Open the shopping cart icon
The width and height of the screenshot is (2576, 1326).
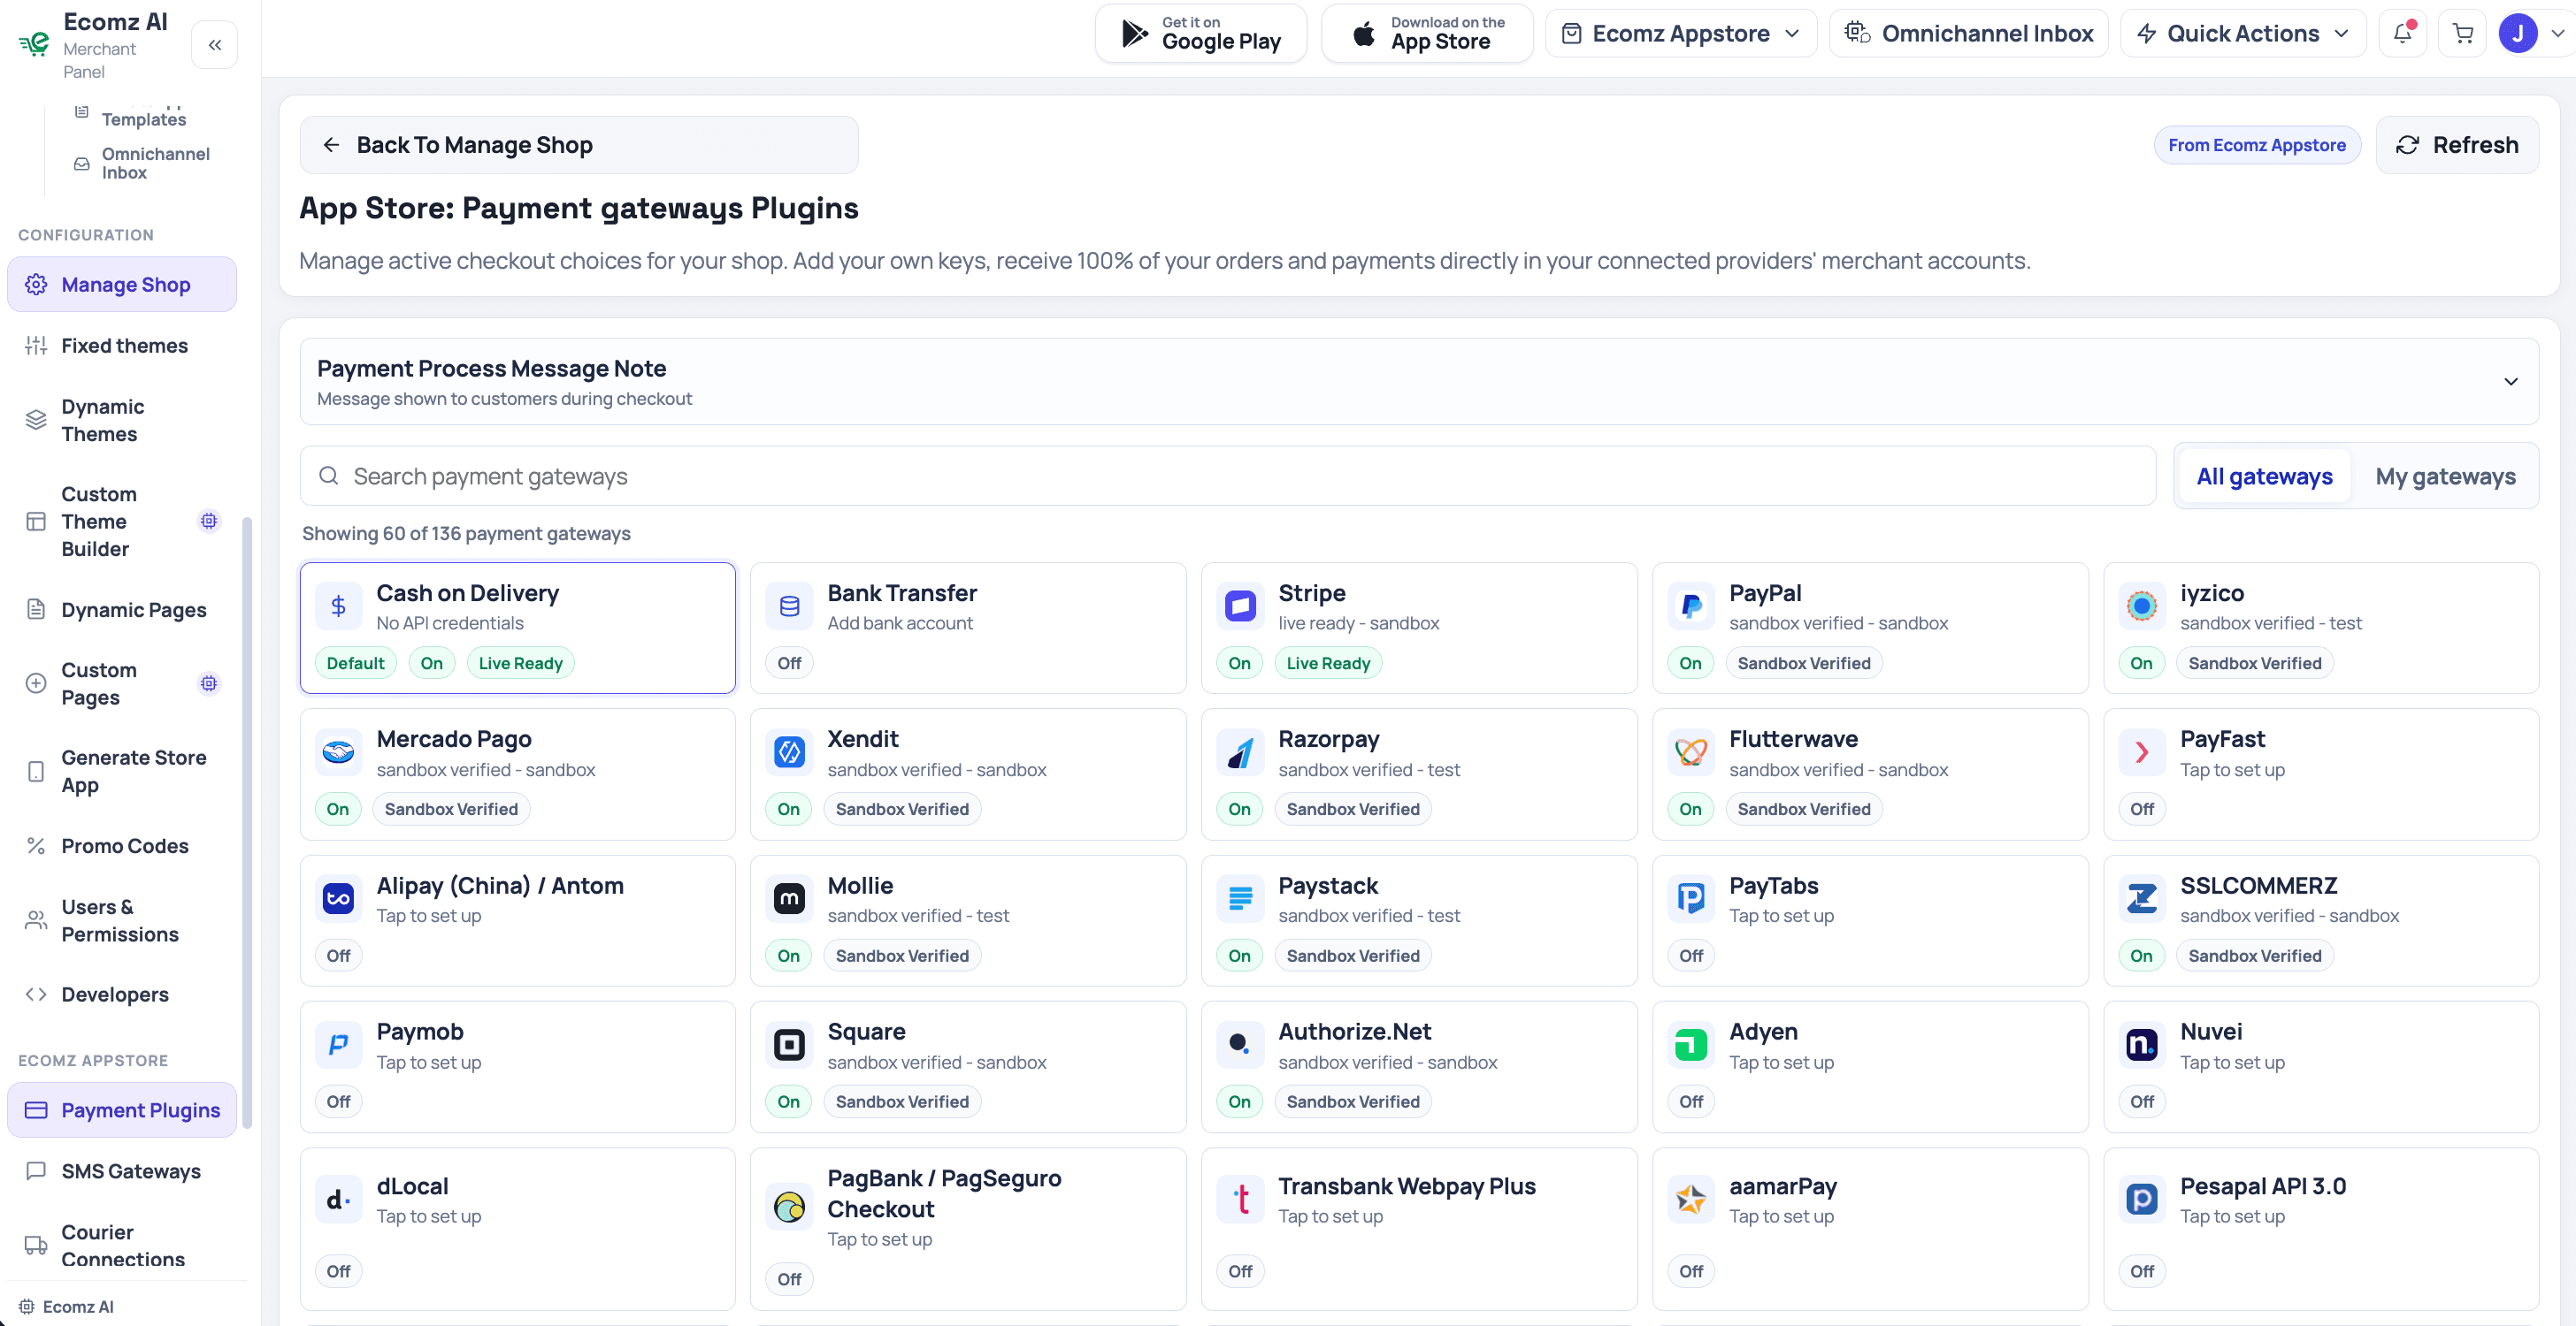pyautogui.click(x=2462, y=34)
